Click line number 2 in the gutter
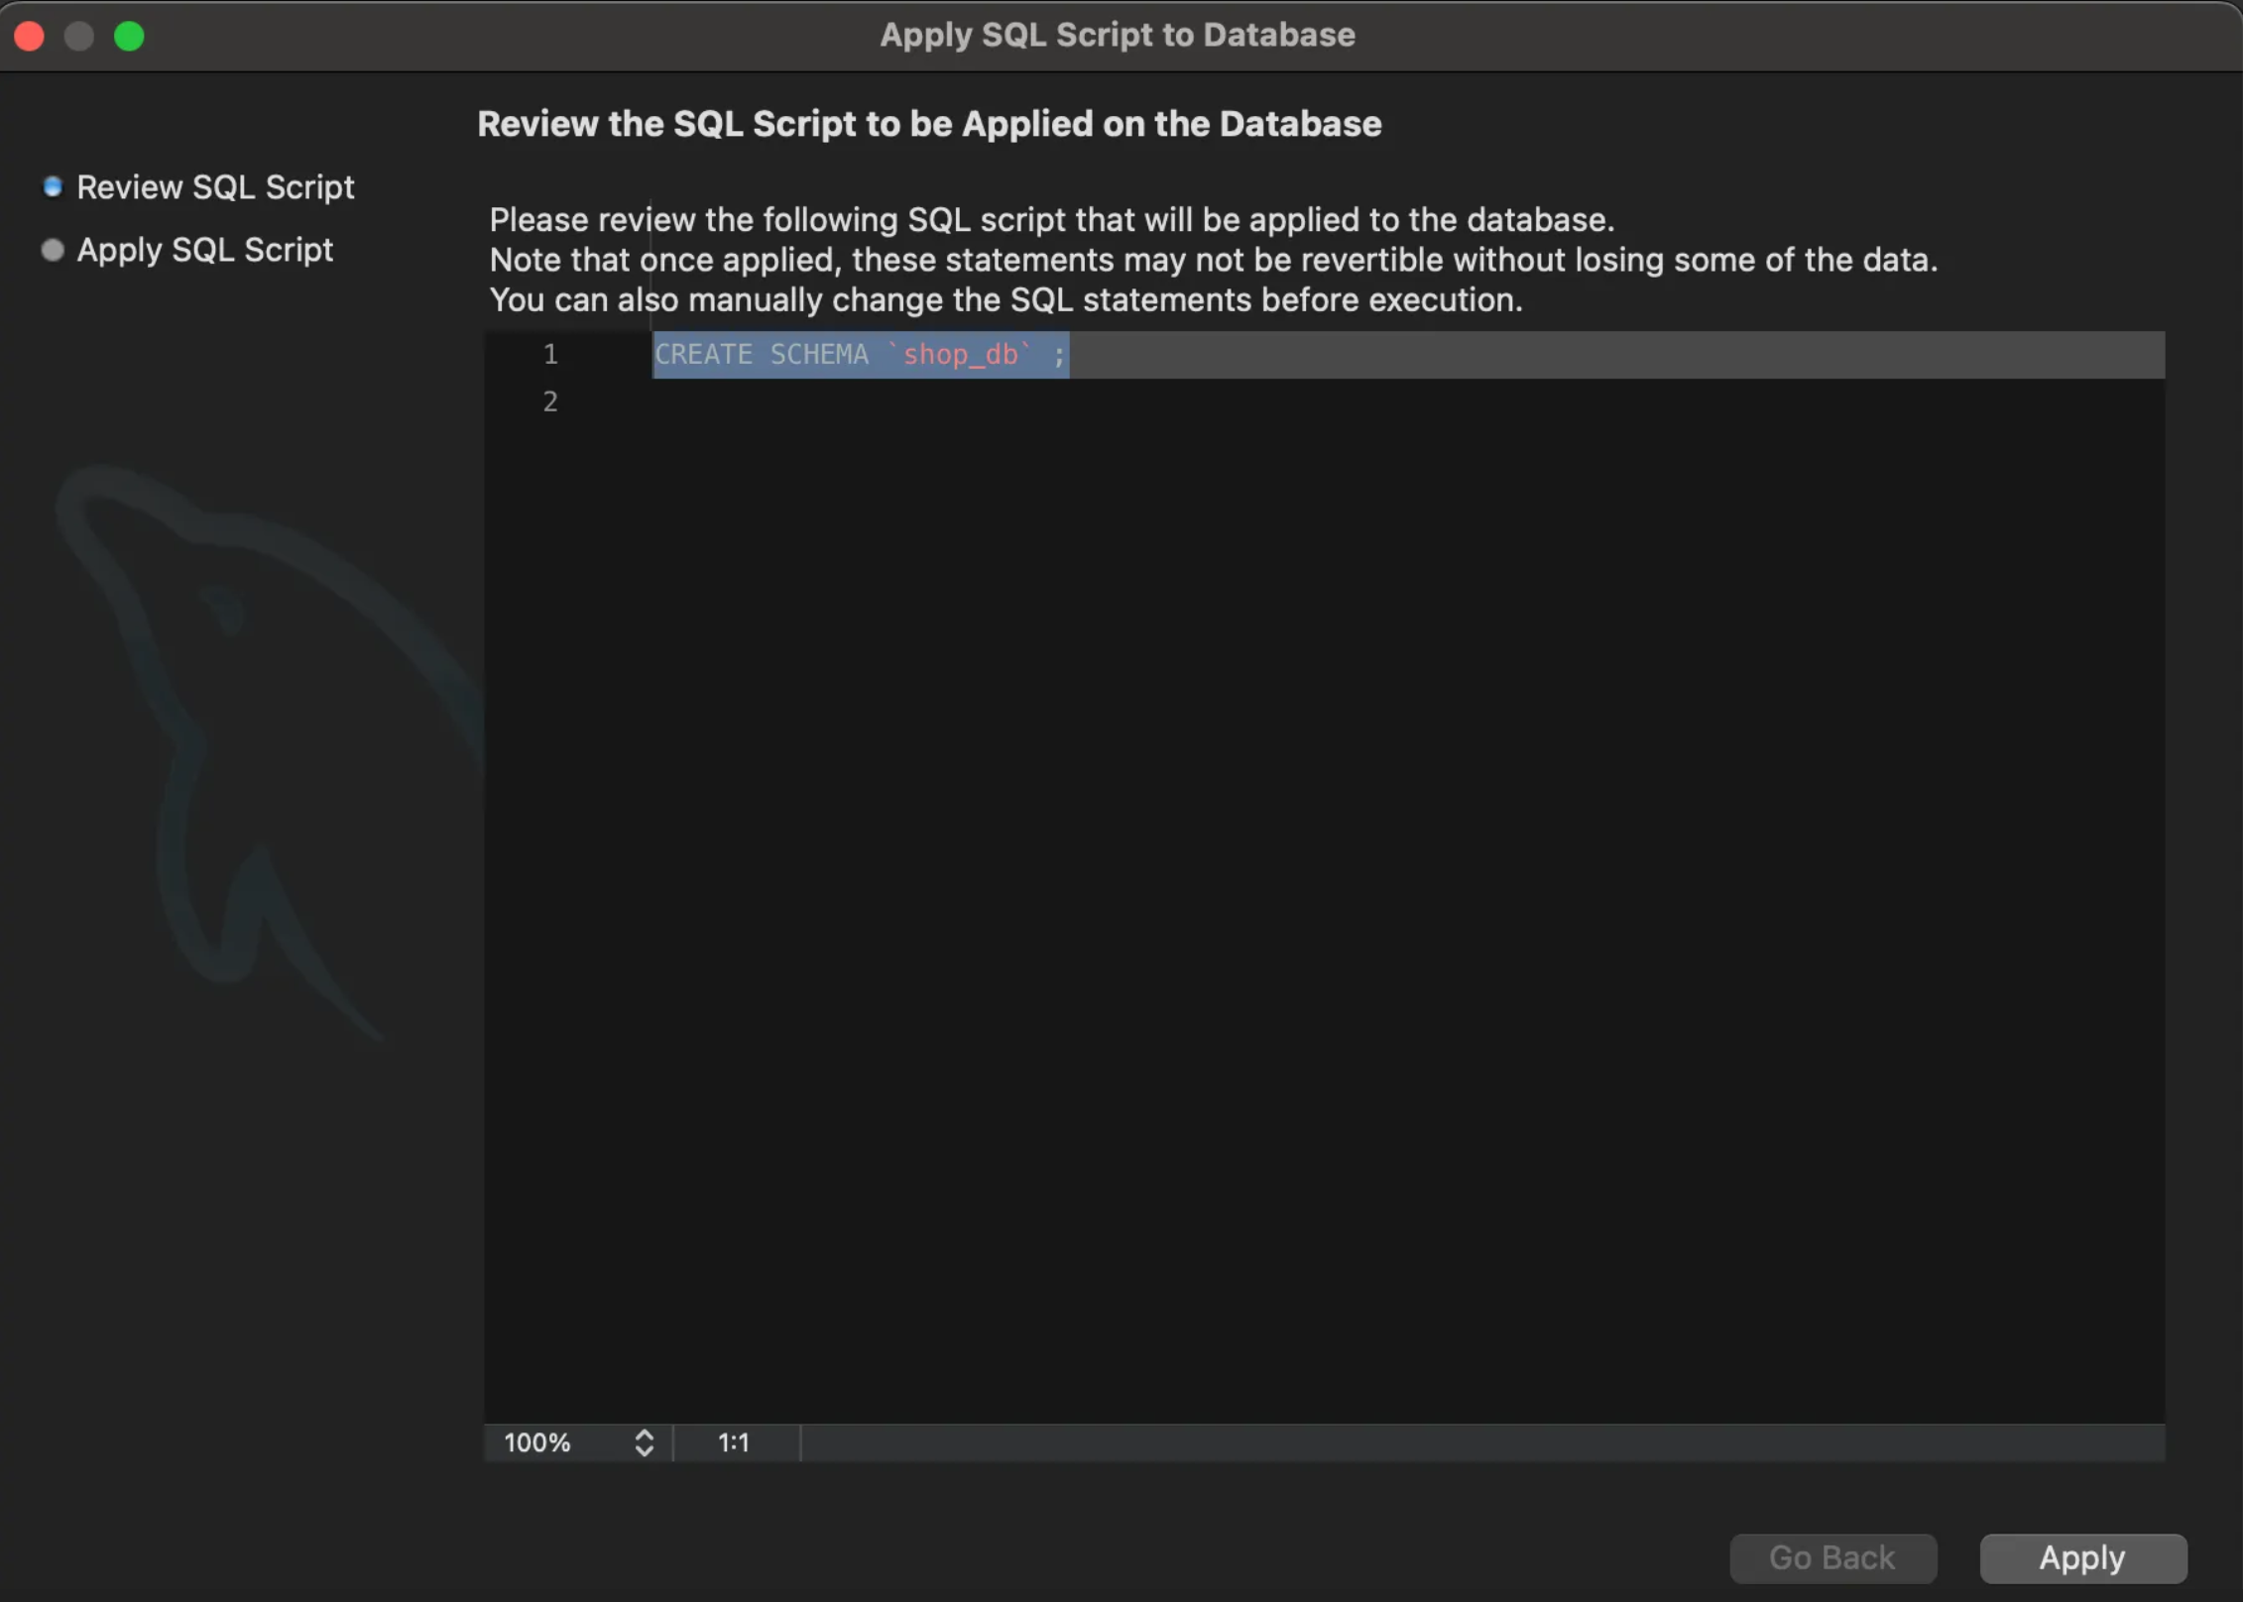 550,401
